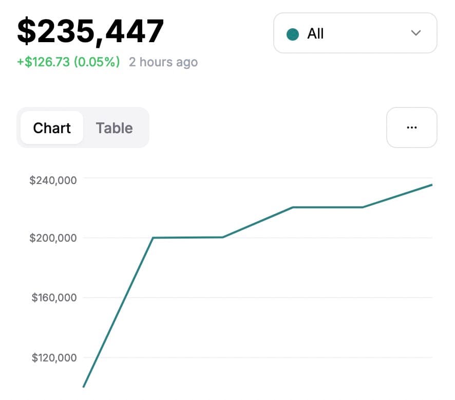Image resolution: width=455 pixels, height=400 pixels.
Task: Open the three-dots more options menu
Action: [411, 128]
